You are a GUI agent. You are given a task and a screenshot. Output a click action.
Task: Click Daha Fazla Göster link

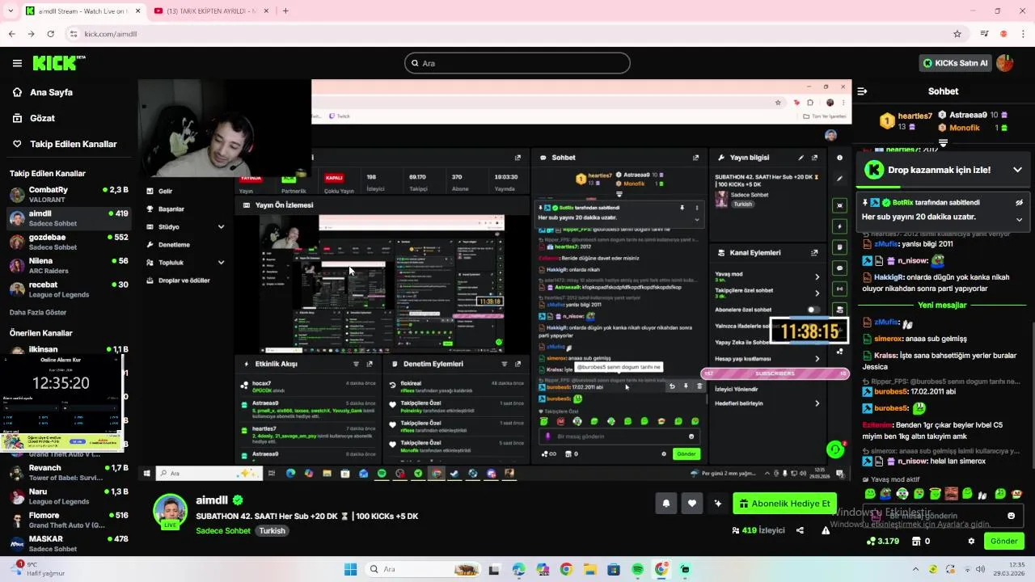pyautogui.click(x=38, y=313)
